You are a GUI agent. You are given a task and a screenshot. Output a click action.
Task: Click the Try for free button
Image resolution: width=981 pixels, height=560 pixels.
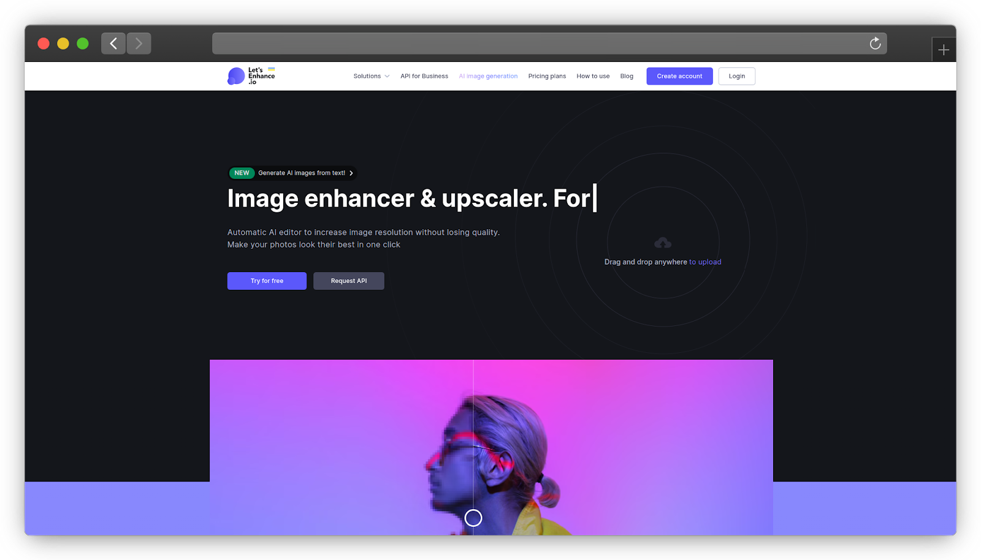pos(267,281)
